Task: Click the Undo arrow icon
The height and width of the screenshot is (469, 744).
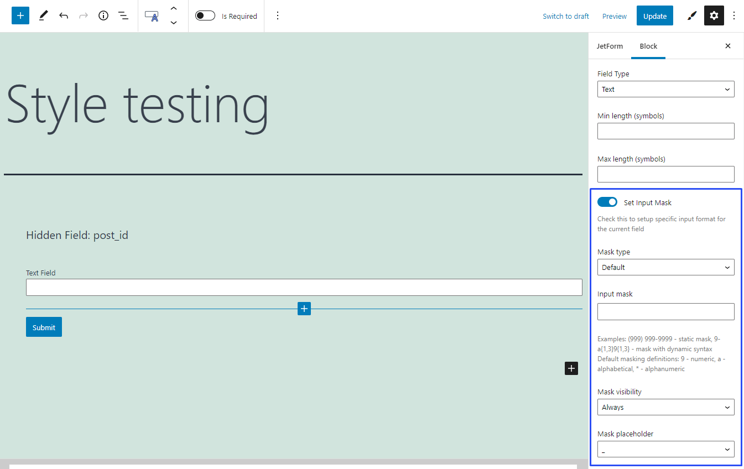Action: pyautogui.click(x=64, y=15)
